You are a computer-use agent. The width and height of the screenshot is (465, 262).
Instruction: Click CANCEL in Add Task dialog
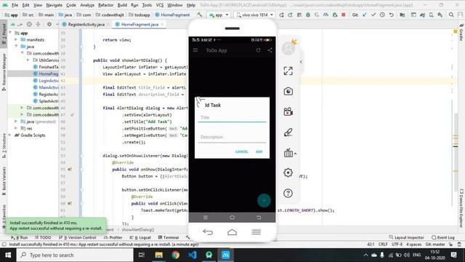tap(242, 152)
